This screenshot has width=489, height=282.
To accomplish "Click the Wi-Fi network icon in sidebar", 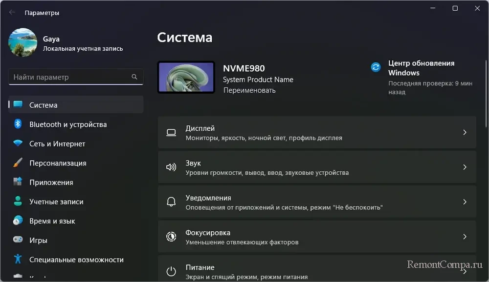I will [18, 143].
